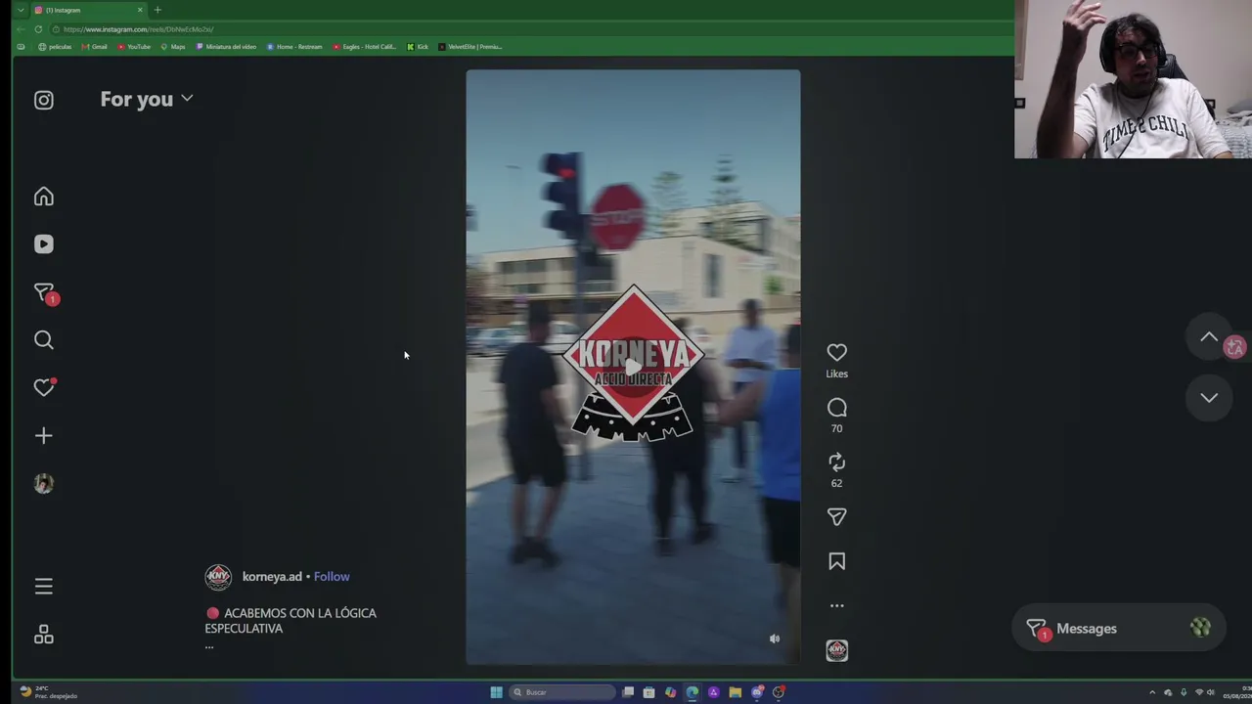This screenshot has height=704, width=1252.
Task: Share the reel via send icon
Action: [x=836, y=516]
